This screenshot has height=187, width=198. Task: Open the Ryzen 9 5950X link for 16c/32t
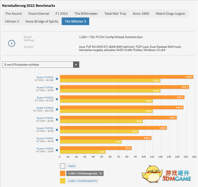pos(45,108)
